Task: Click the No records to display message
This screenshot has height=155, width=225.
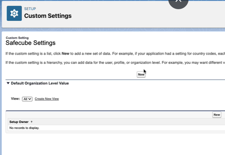Action: pos(24,128)
